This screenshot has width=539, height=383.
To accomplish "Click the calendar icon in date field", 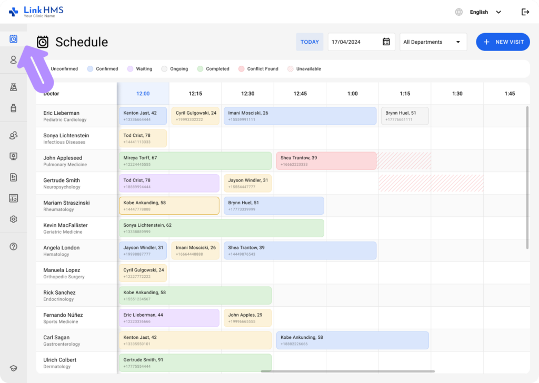I will click(386, 42).
